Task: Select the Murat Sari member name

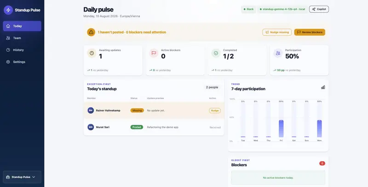Action: [x=103, y=127]
